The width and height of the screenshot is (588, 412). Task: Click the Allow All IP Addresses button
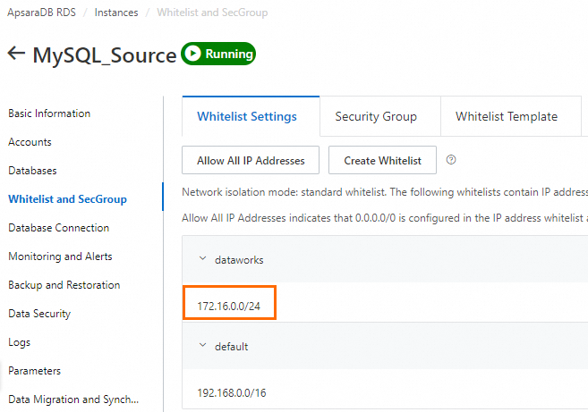251,161
